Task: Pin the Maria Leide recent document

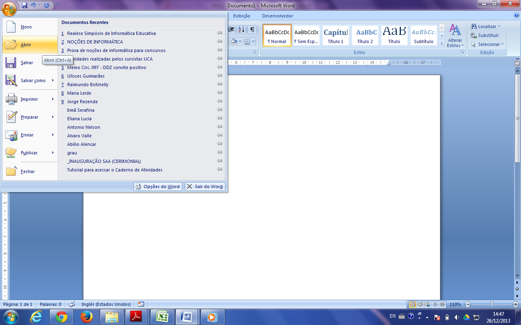Action: pos(220,93)
